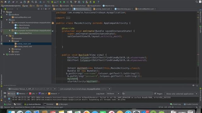Toggle the Regex checkbox

(155, 94)
